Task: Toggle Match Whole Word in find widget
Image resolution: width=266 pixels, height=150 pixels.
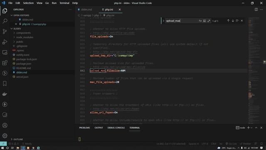Action: [204, 21]
